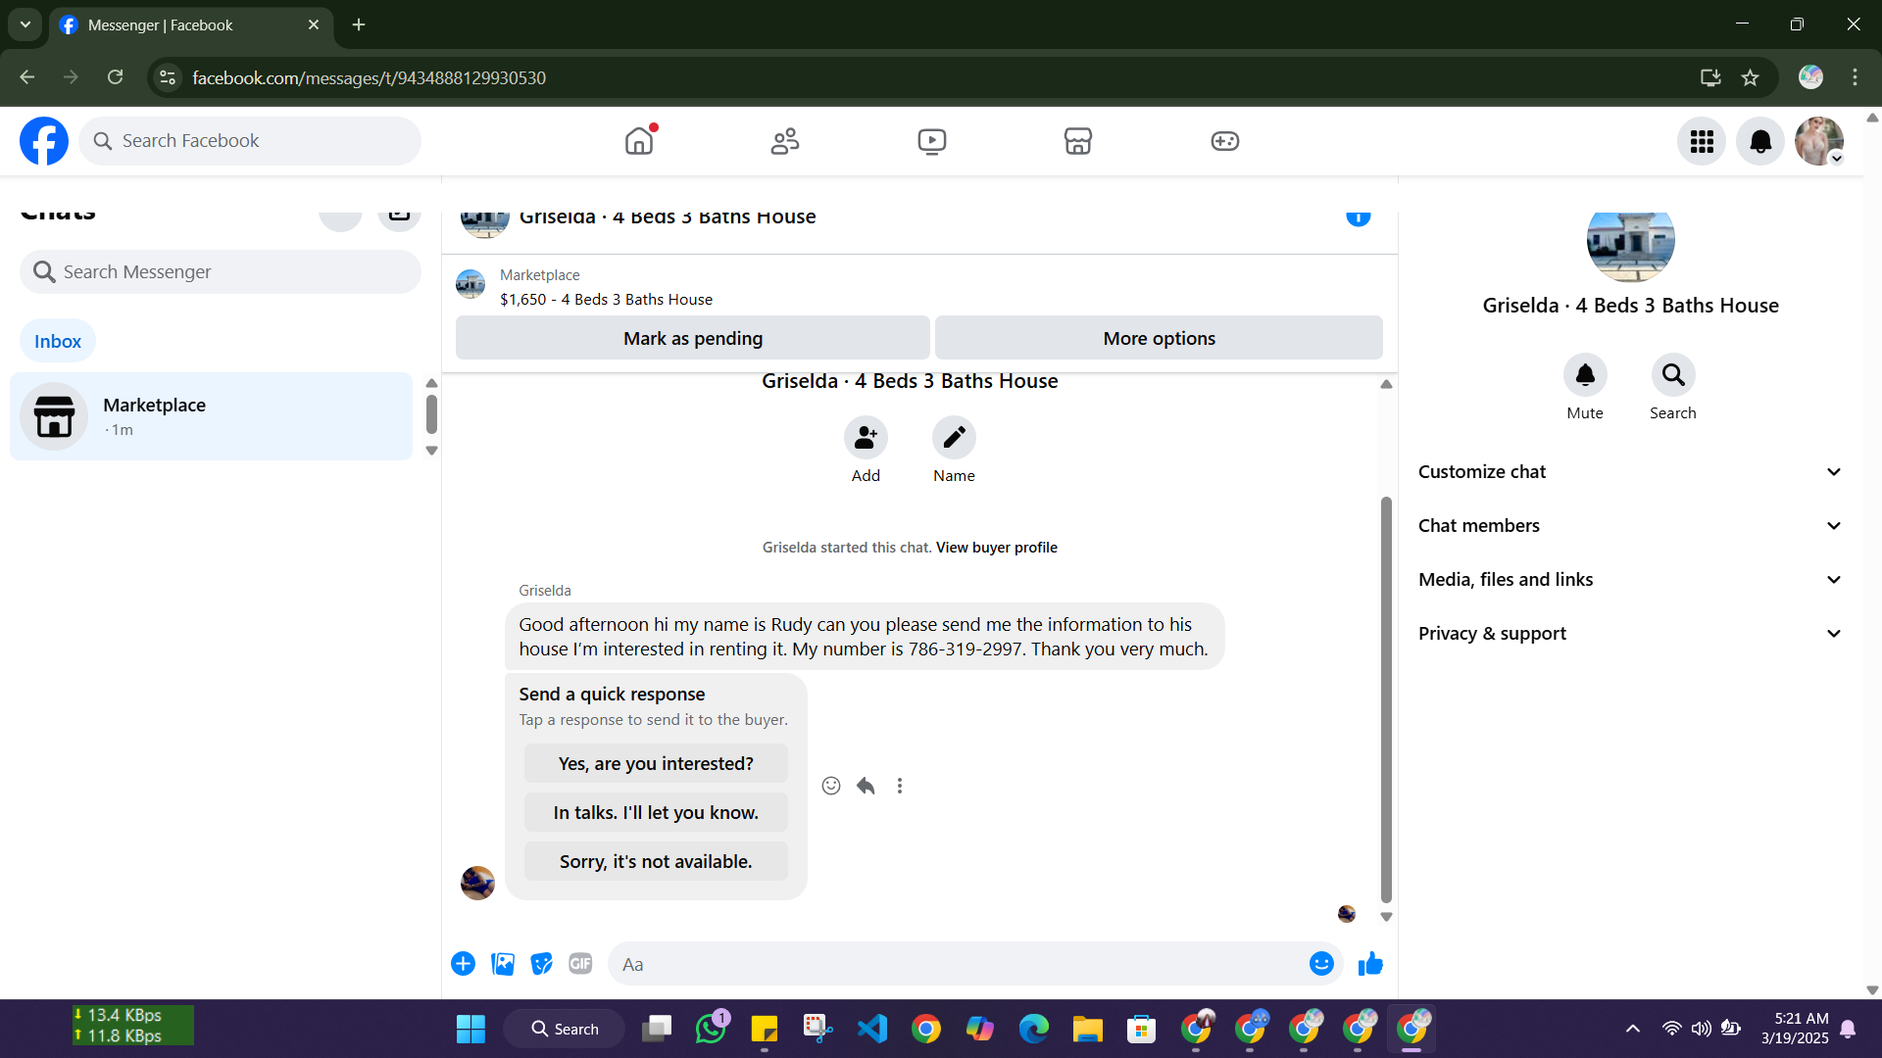Open the Chrome profile avatar
Viewport: 1882px width, 1058px height.
click(1810, 77)
